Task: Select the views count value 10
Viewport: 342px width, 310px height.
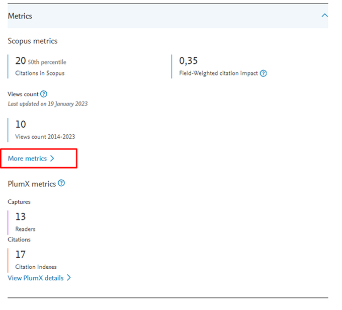Action: 21,124
